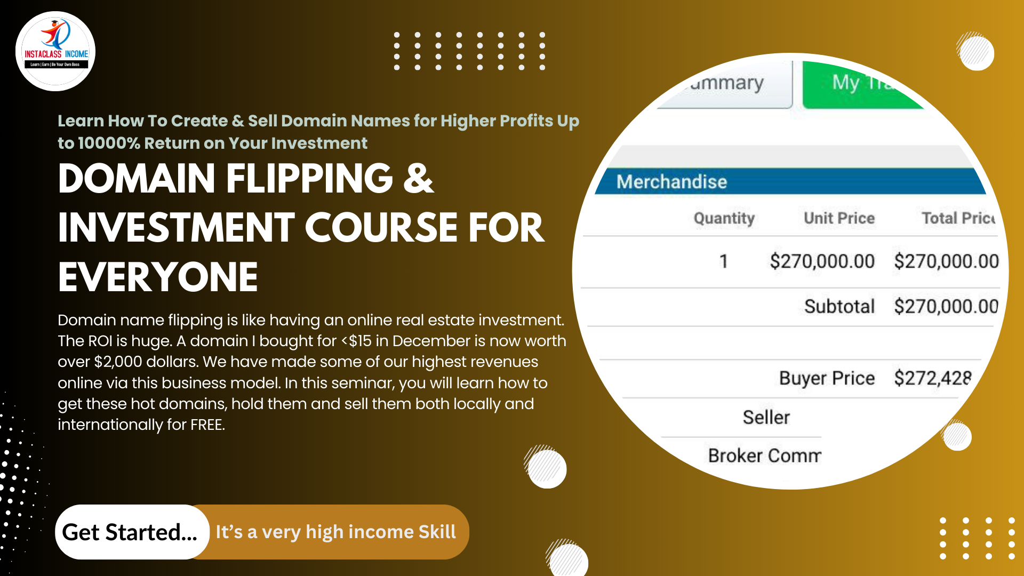
Task: Click the Buyer Price value $272,428
Action: (x=932, y=378)
